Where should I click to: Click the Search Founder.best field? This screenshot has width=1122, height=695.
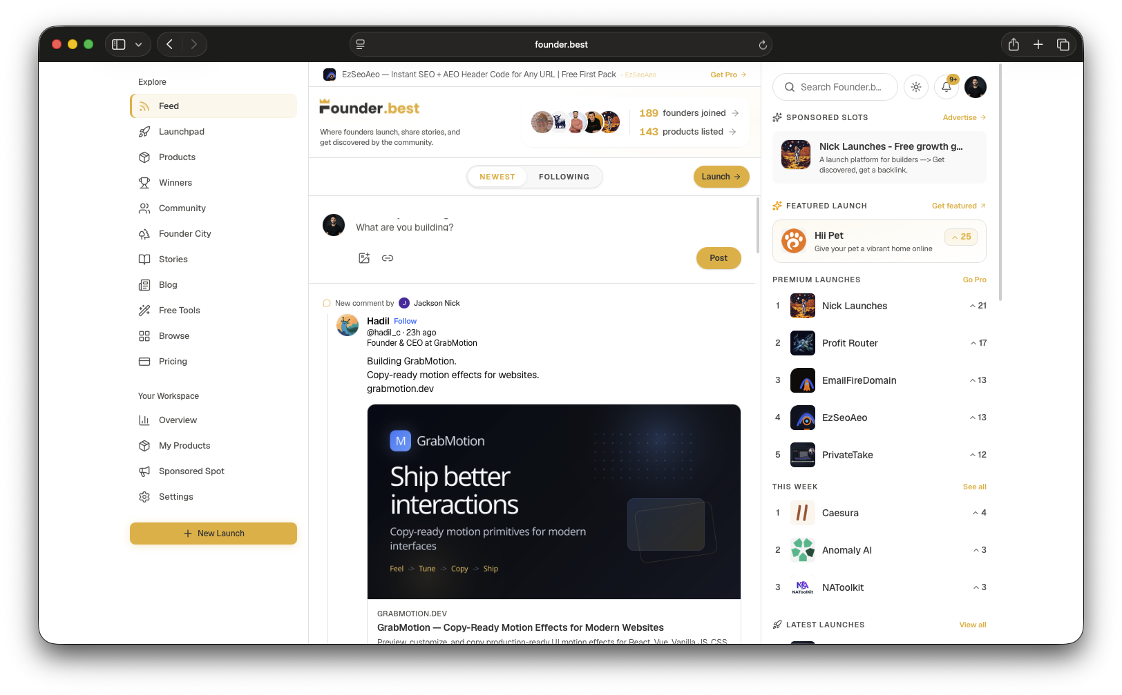tap(835, 87)
